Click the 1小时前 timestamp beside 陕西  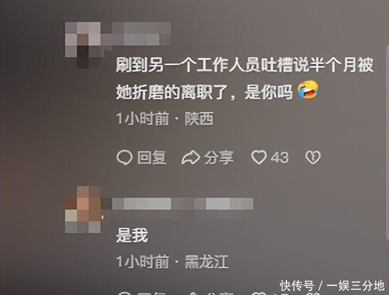coord(143,119)
